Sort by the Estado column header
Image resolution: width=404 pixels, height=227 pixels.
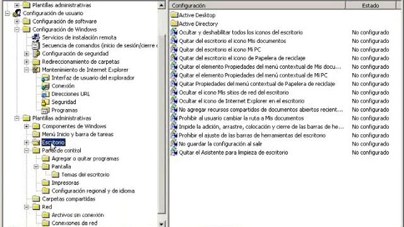point(371,6)
